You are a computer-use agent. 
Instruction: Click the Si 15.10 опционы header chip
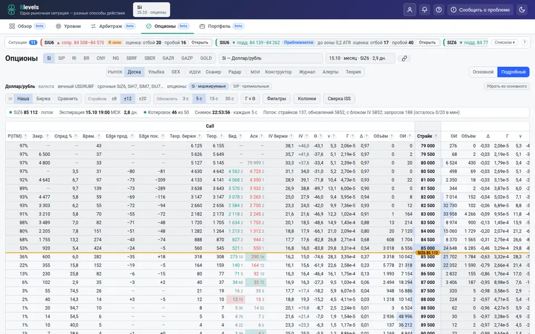[x=152, y=9]
